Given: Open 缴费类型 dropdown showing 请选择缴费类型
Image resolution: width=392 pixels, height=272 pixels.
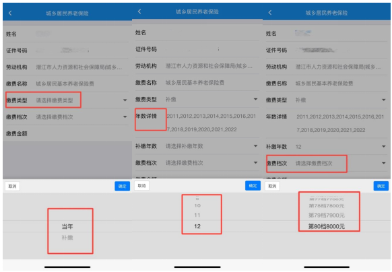Looking at the screenshot, I should pos(67,100).
